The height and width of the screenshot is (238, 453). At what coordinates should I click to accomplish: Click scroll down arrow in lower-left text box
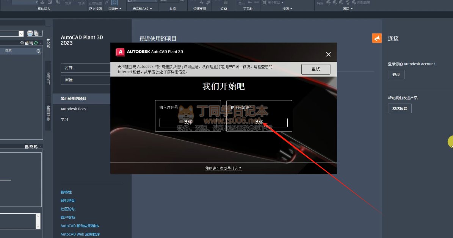(38, 227)
